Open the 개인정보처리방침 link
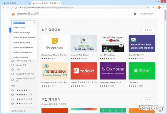 pos(18,111)
